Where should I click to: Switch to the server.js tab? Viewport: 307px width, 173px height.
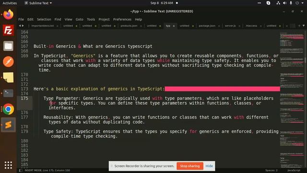(x=230, y=26)
